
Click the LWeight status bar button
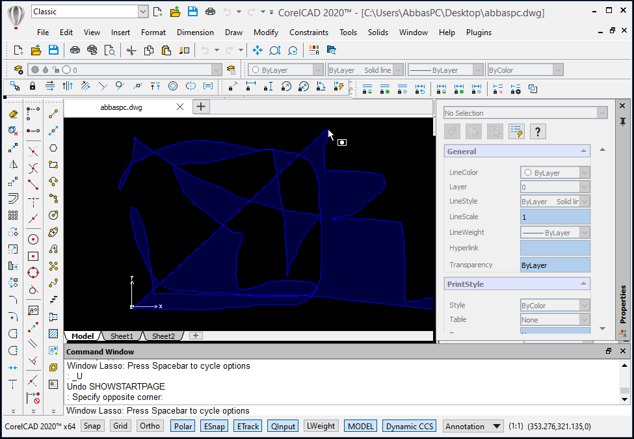pos(321,426)
